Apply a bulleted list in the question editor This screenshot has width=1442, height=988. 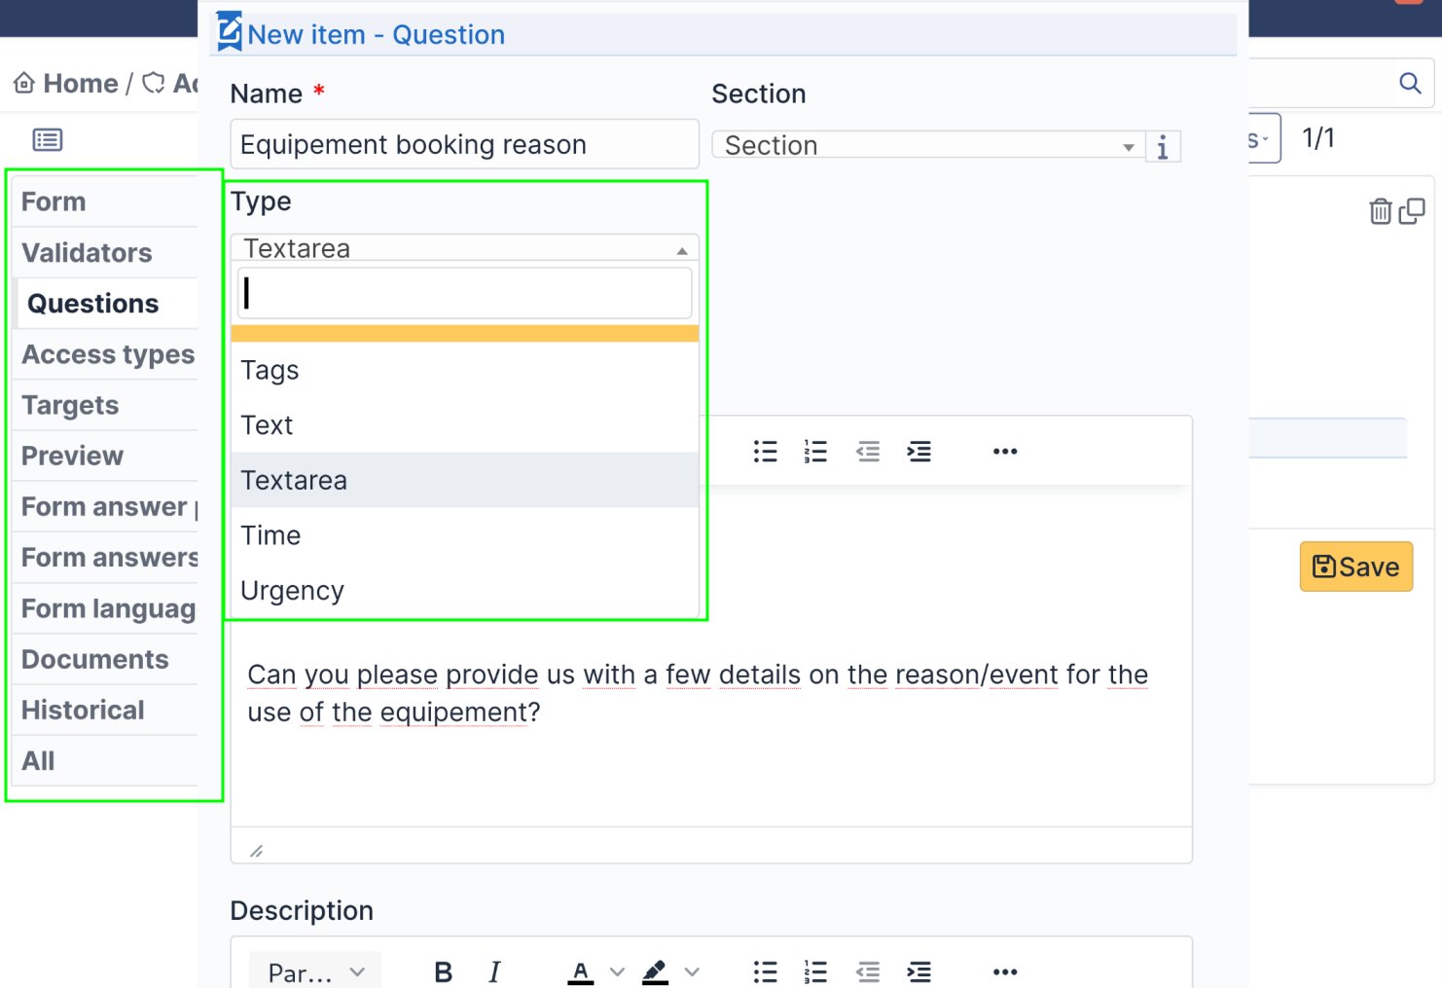(x=766, y=451)
